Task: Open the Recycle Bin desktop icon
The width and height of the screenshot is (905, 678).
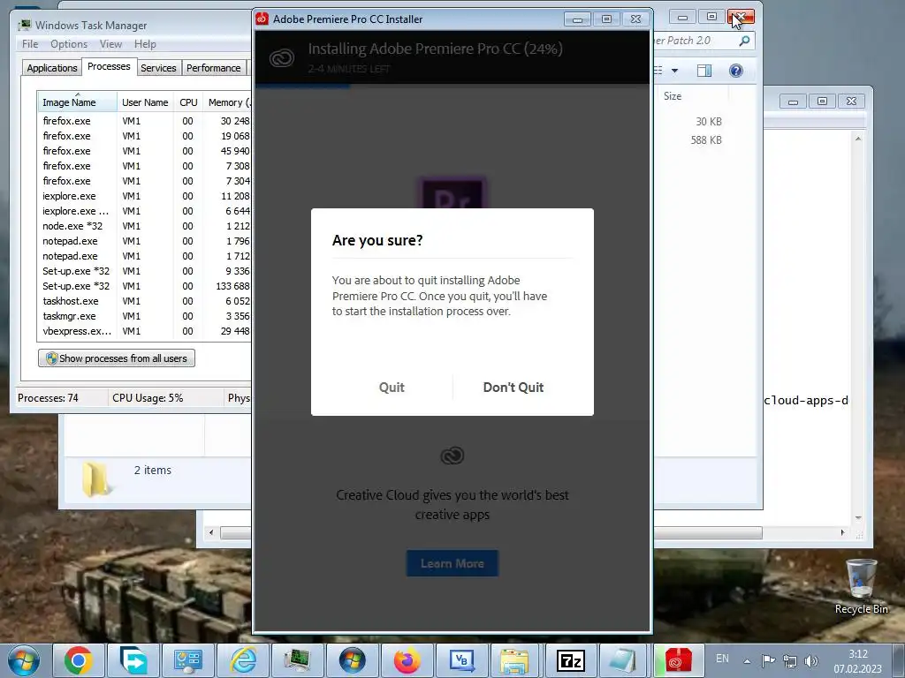Action: 861,586
